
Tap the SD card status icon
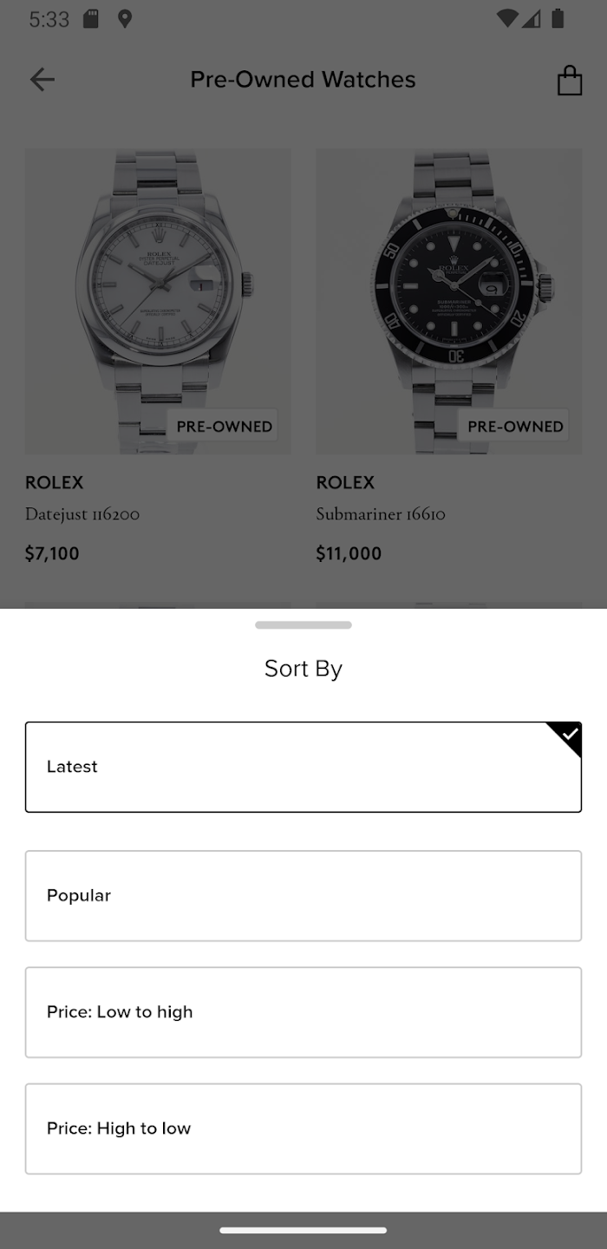point(91,19)
